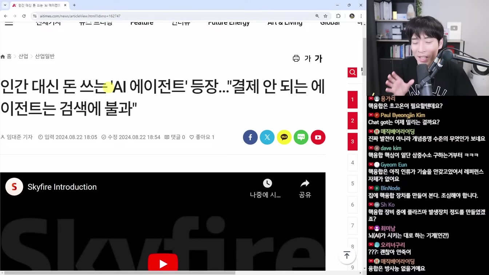This screenshot has height=275, width=489.
Task: Go to 홈 breadcrumb link
Action: point(6,56)
